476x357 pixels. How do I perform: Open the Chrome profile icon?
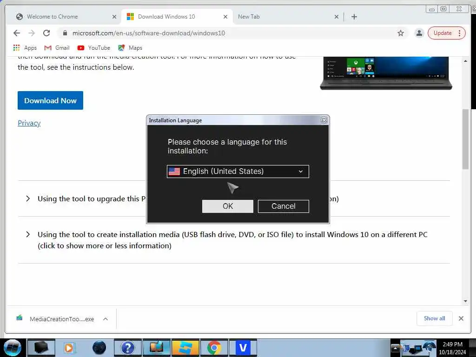[x=419, y=33]
